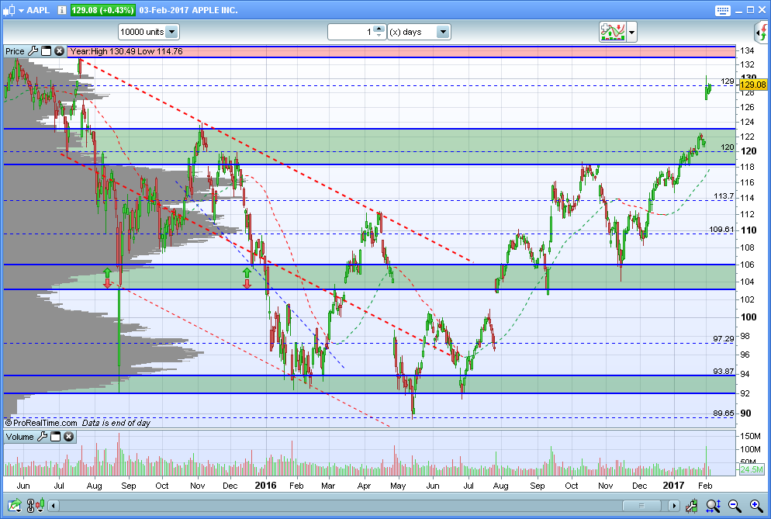This screenshot has width=771, height=519.
Task: Click the Year:High 130.49 Low 114.76 text
Action: 126,51
